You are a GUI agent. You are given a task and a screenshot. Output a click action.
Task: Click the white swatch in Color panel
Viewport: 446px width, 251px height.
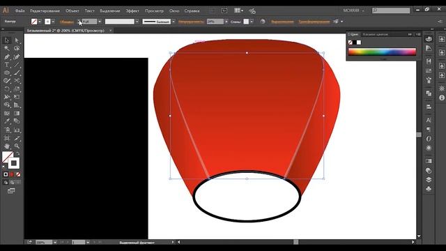click(x=359, y=43)
